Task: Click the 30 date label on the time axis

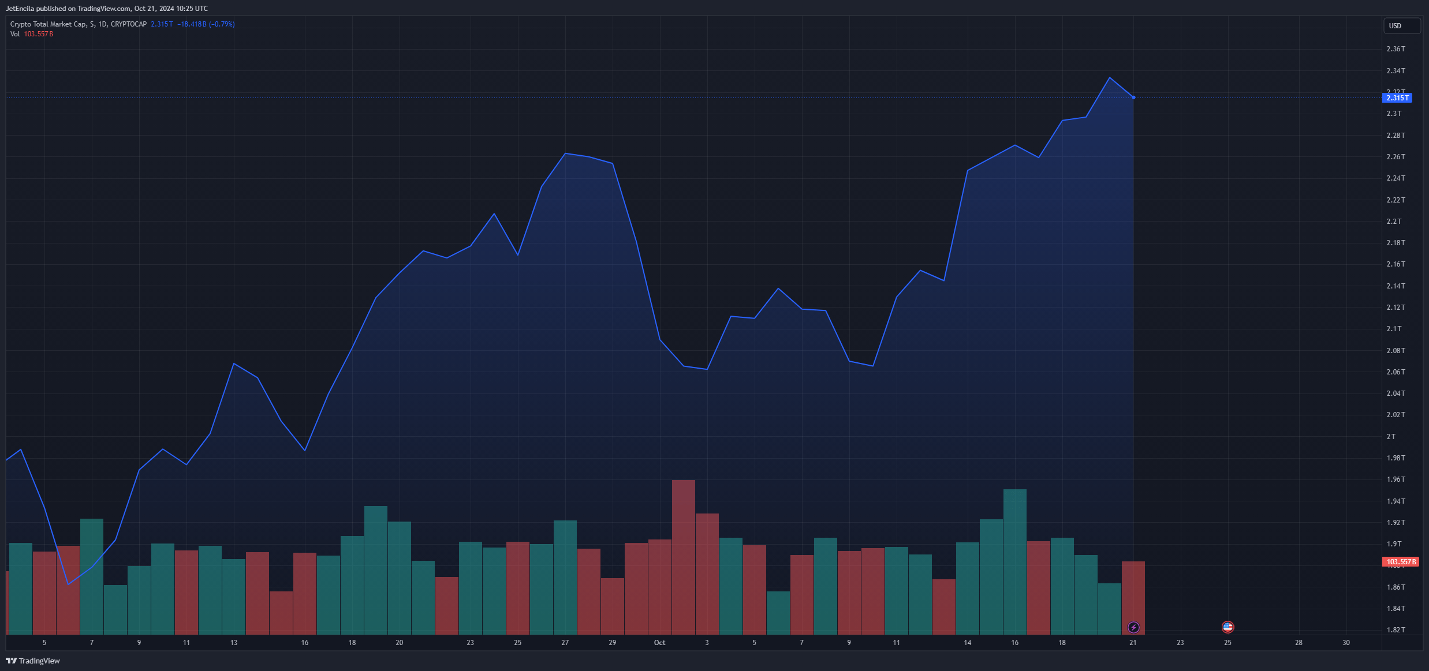Action: coord(1346,643)
